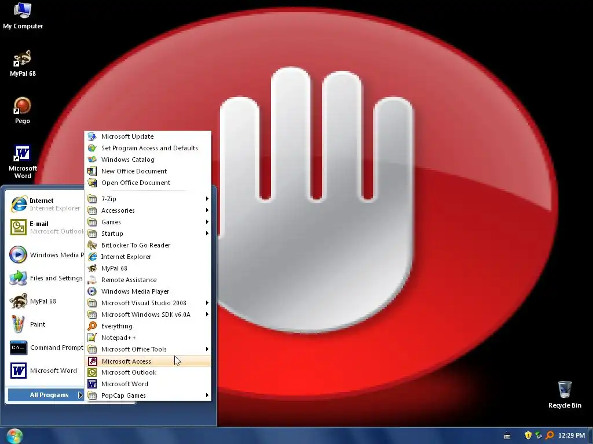Open Windows Catalog entry
Image resolution: width=593 pixels, height=444 pixels.
(x=148, y=160)
